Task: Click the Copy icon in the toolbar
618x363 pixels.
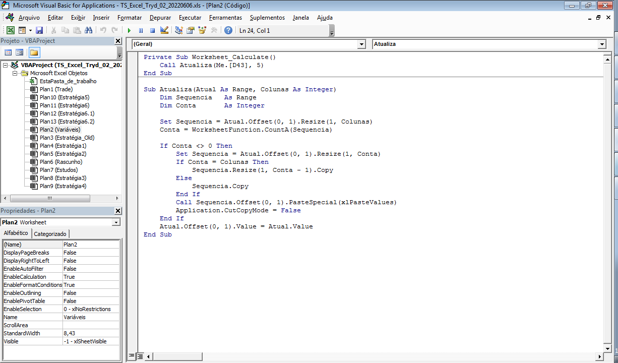Action: click(66, 30)
